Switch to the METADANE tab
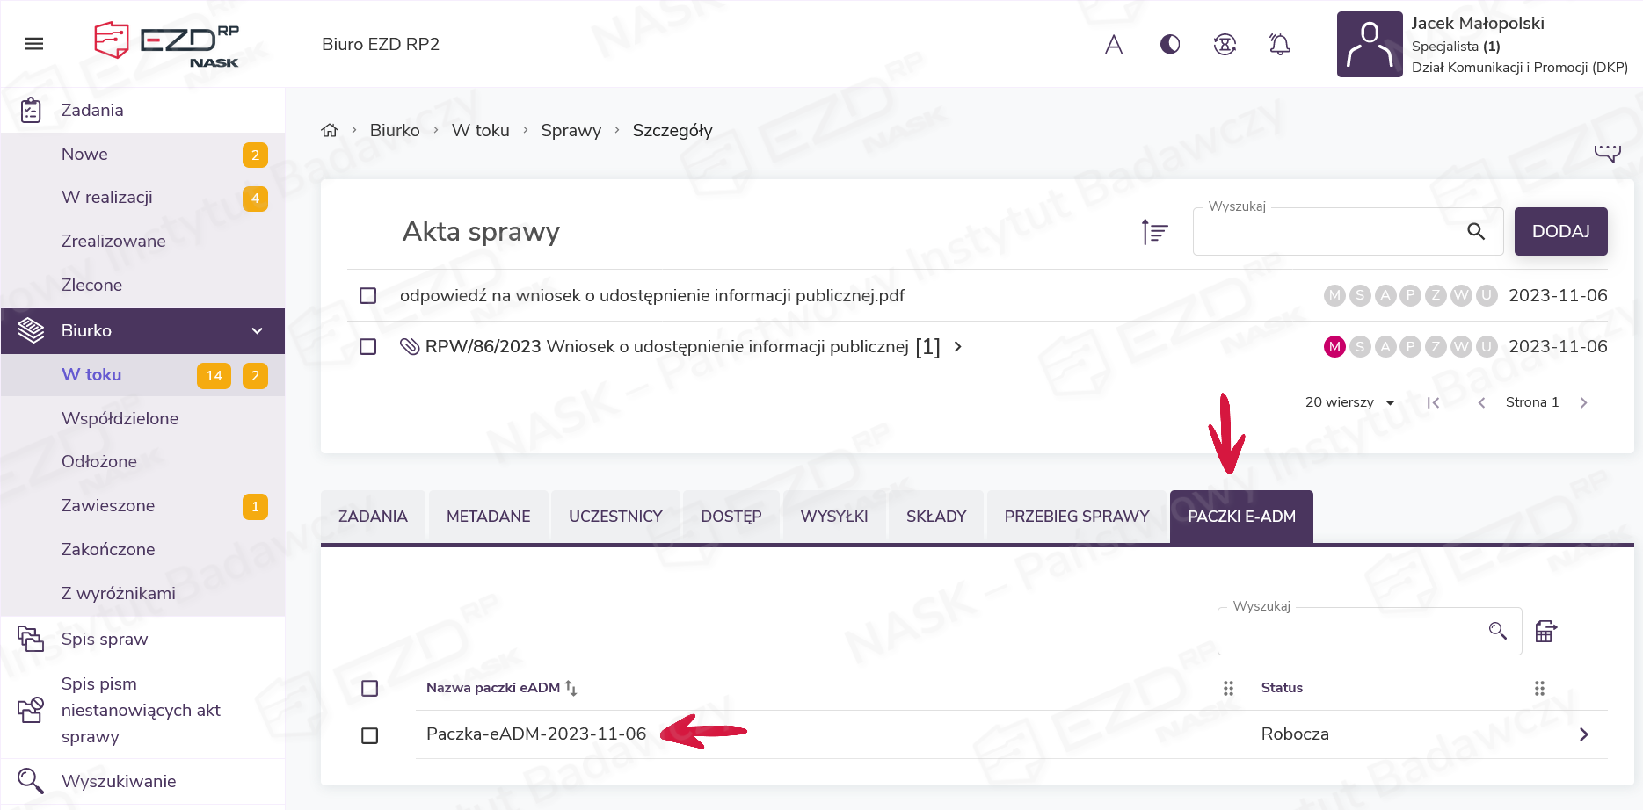The height and width of the screenshot is (810, 1643). coord(488,517)
